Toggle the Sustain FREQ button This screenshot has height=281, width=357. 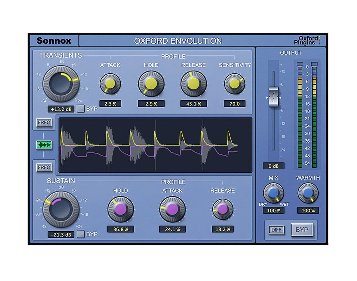click(44, 167)
